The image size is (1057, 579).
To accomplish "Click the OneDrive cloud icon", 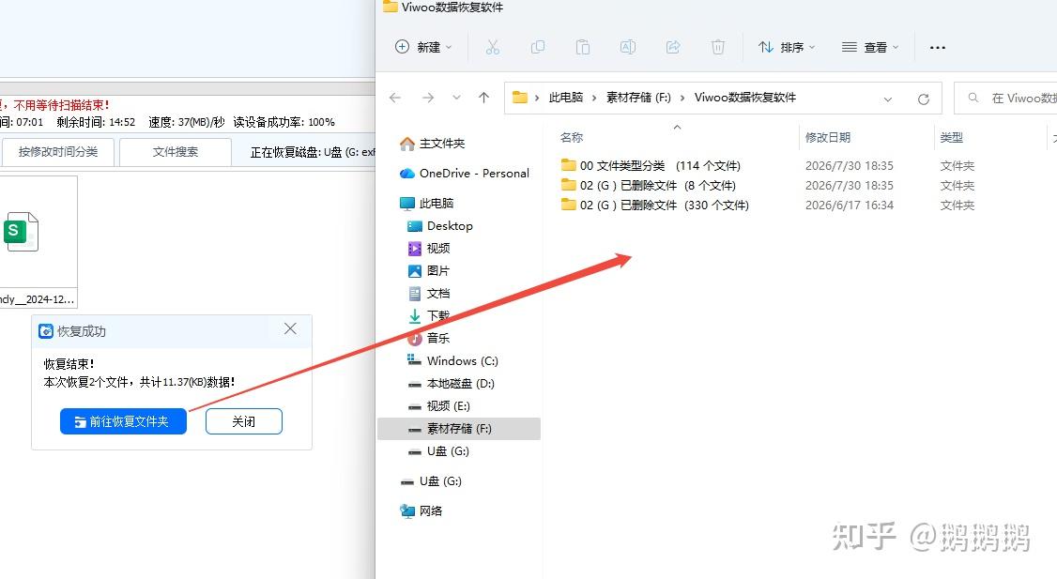I will 407,174.
